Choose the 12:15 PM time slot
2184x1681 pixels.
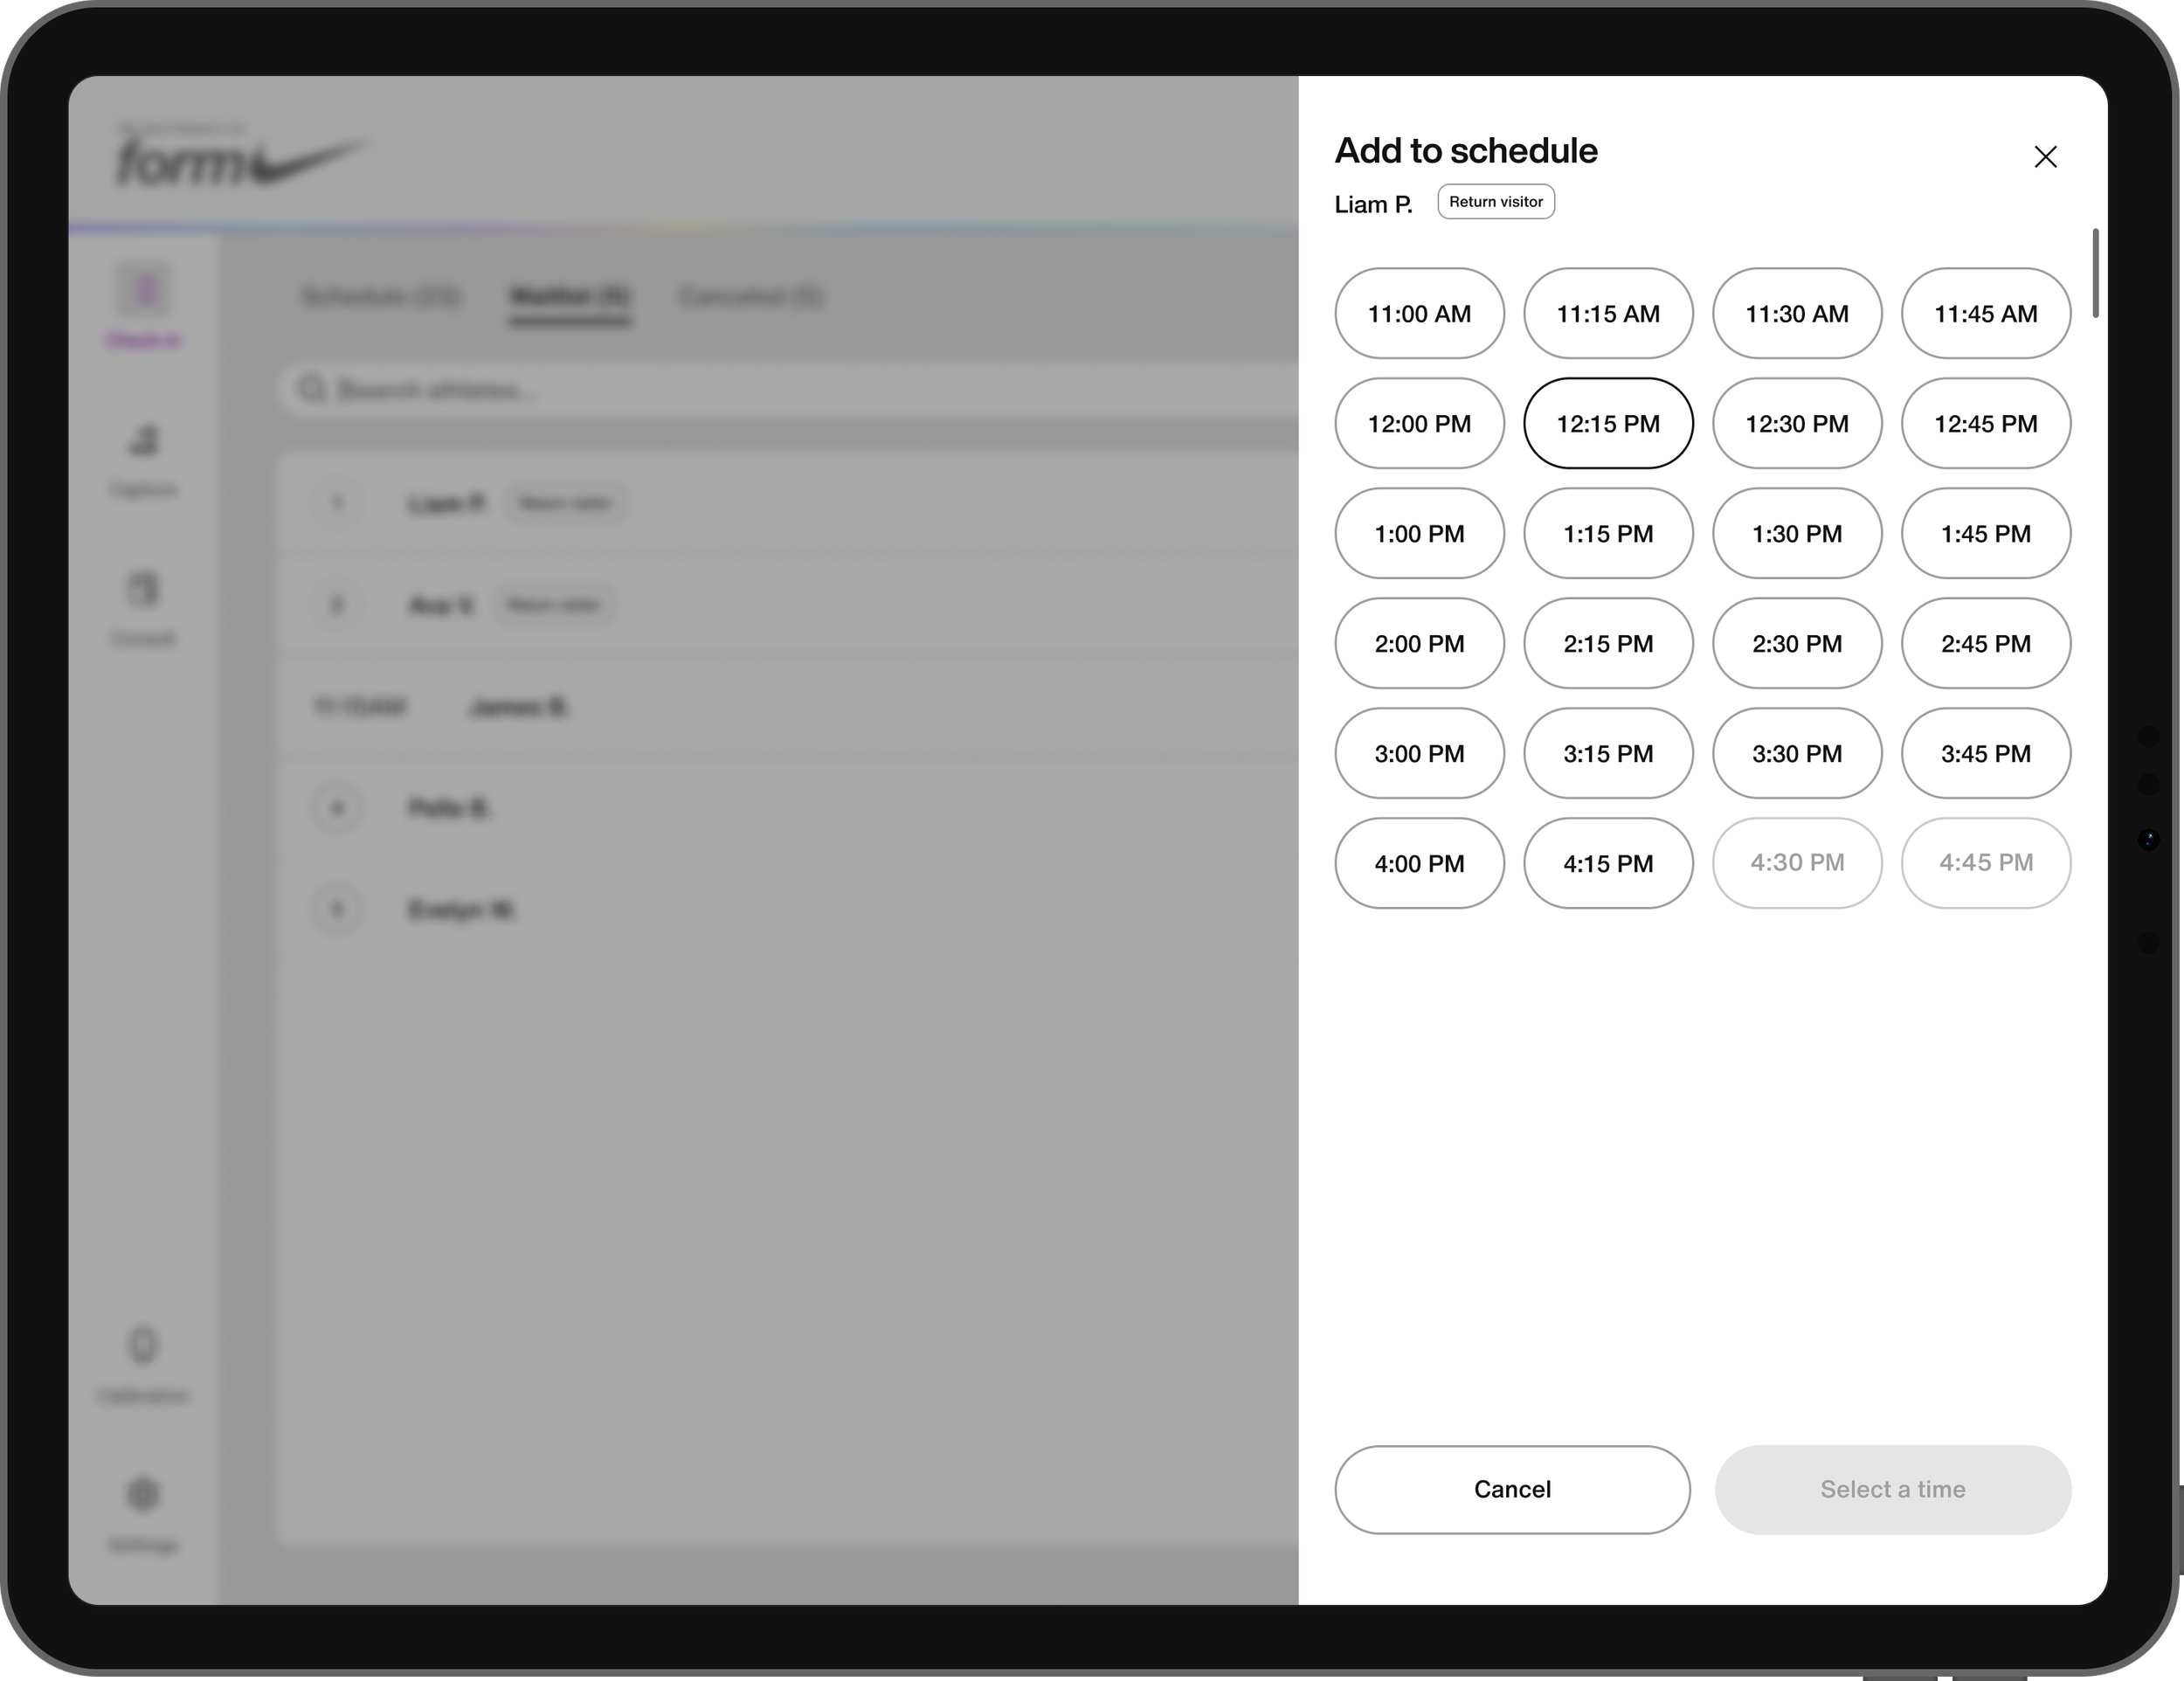[x=1608, y=423]
